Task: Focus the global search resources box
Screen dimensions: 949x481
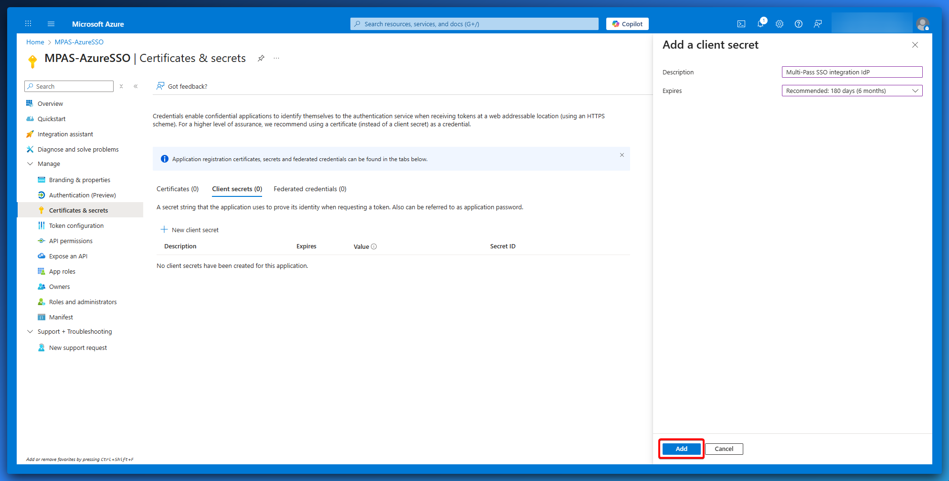Action: [474, 24]
